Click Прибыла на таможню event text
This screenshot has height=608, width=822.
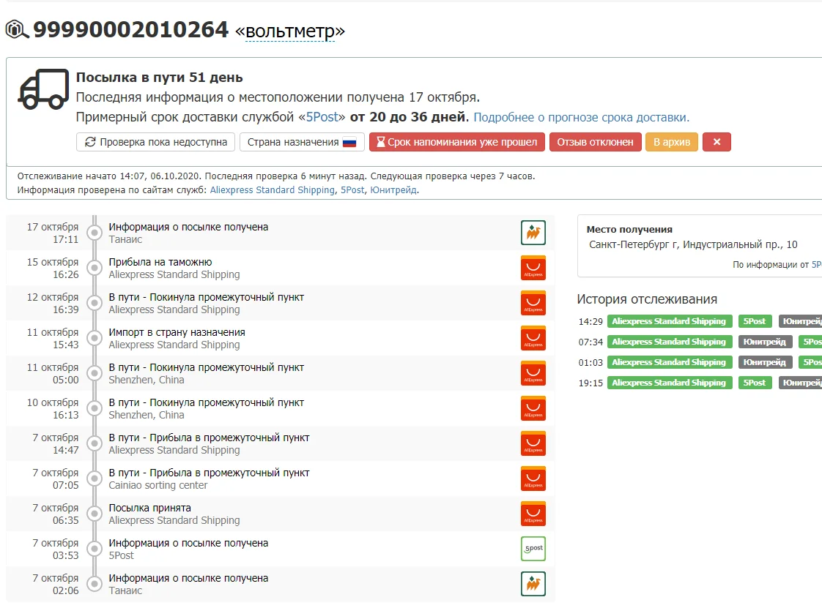[x=160, y=262]
